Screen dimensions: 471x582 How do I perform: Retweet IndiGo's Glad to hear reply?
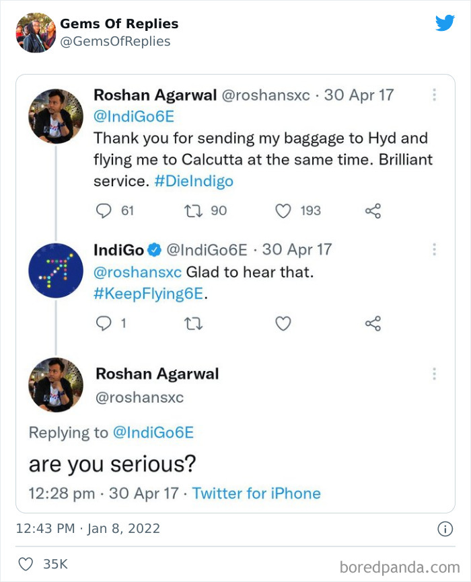coord(193,323)
